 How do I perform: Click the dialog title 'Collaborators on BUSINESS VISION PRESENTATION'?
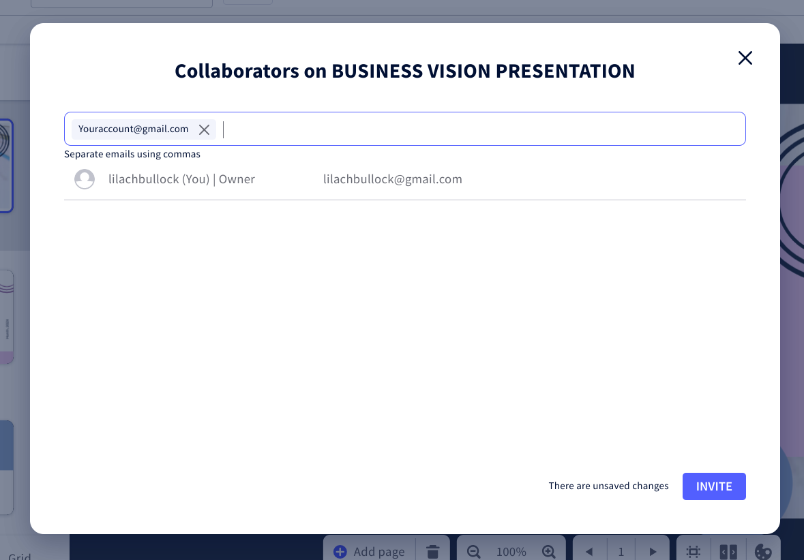pyautogui.click(x=404, y=71)
